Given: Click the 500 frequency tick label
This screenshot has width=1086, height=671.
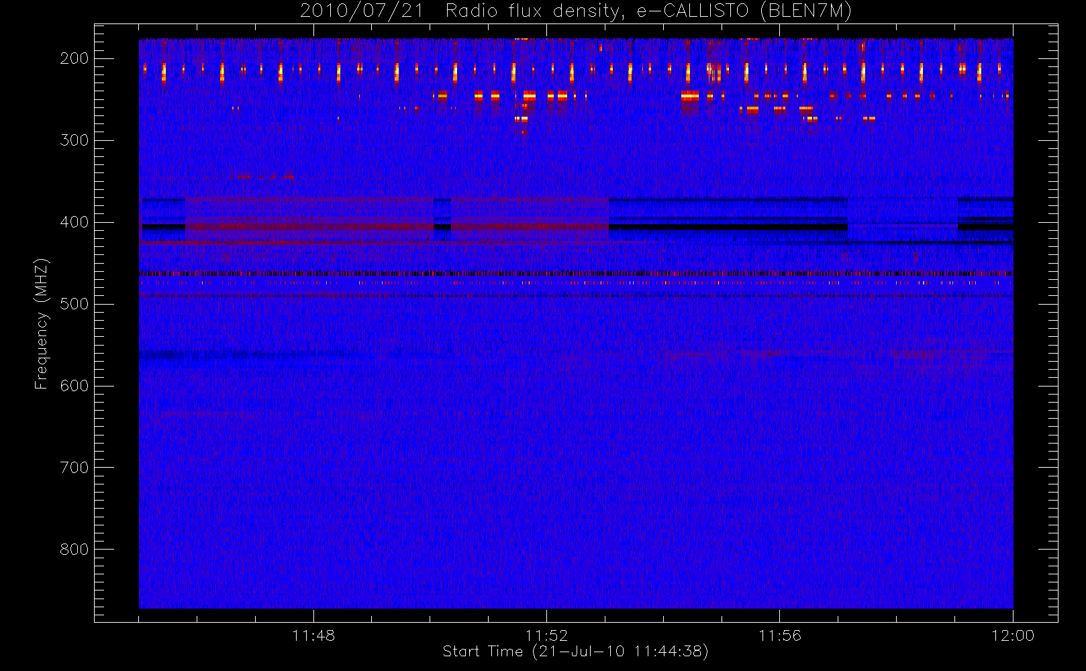Looking at the screenshot, I should coord(75,304).
